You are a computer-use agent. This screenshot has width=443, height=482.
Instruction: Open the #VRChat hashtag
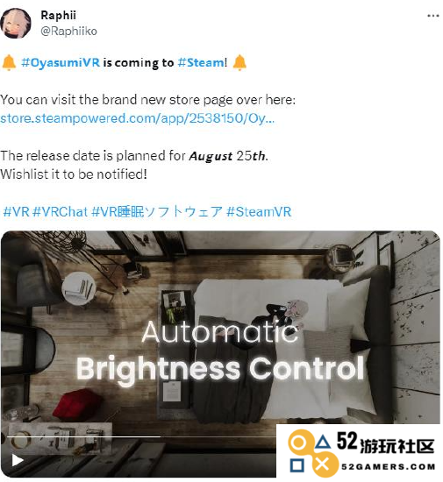pos(60,212)
